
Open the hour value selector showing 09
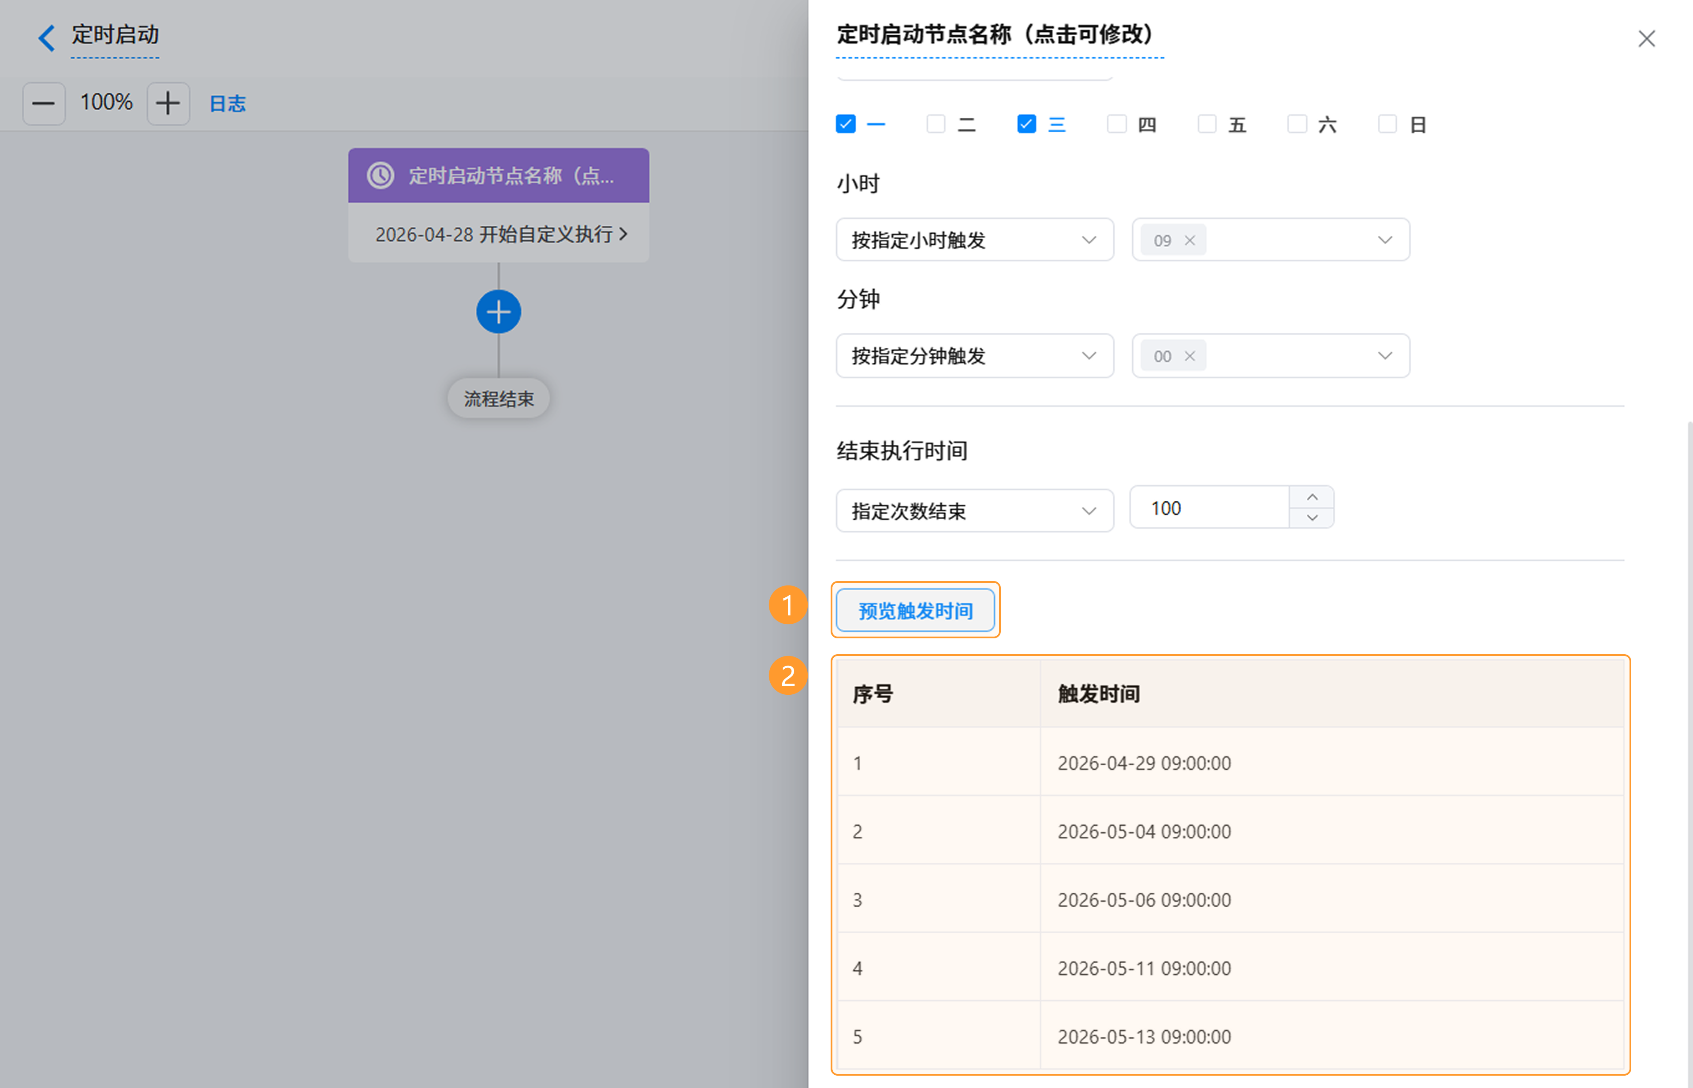pyautogui.click(x=1271, y=240)
